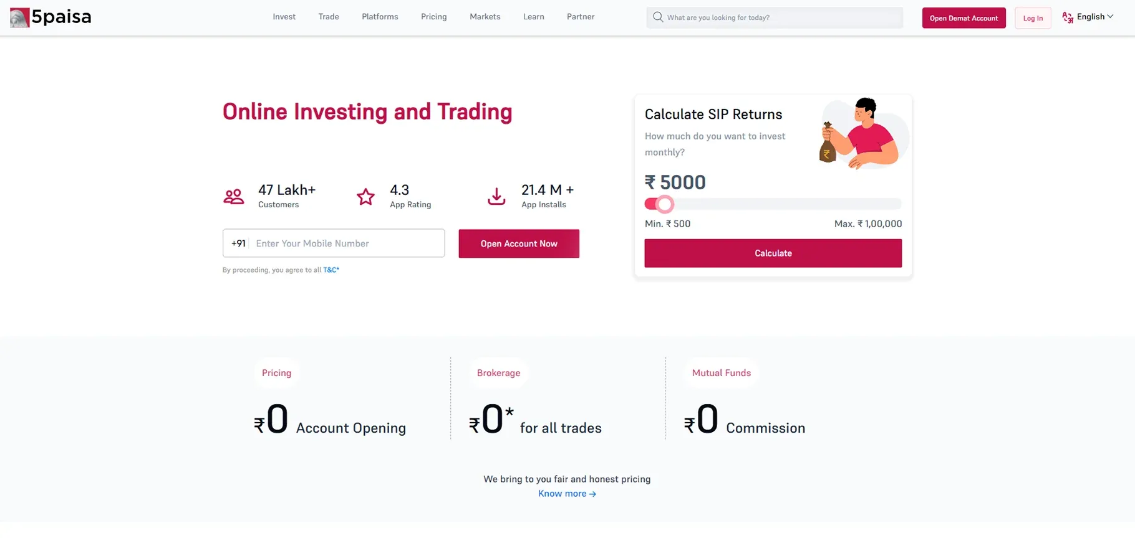The width and height of the screenshot is (1135, 541).
Task: Click the SIP amount slider handle
Action: pyautogui.click(x=665, y=204)
